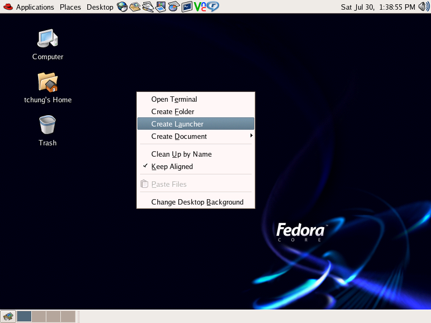Switch to the fourth workspace
This screenshot has height=323, width=431.
coord(68,317)
